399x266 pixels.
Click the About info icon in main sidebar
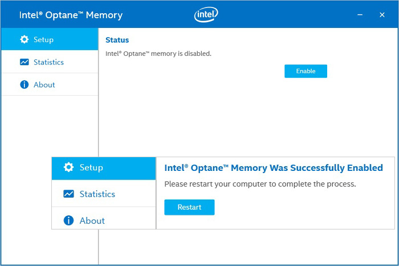click(x=24, y=84)
